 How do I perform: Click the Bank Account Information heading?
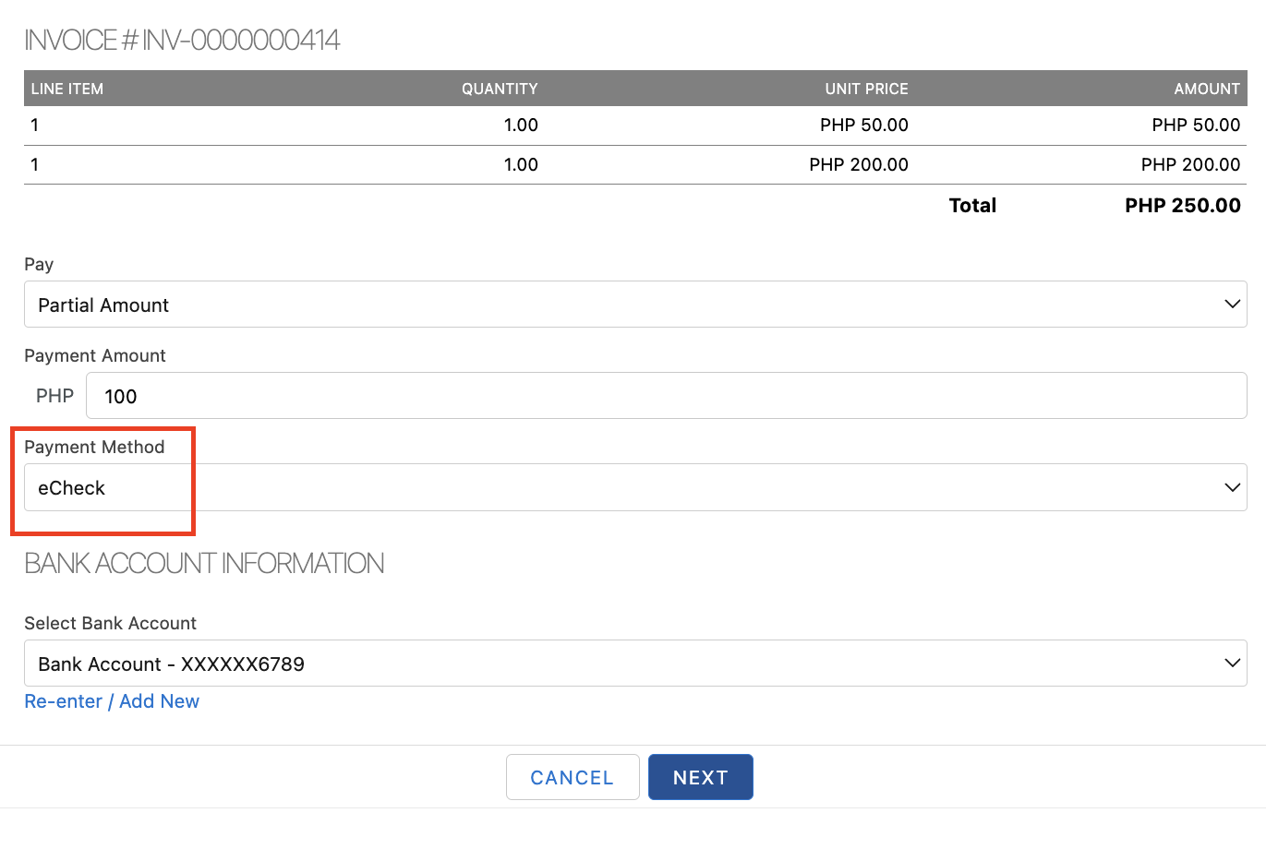point(204,563)
